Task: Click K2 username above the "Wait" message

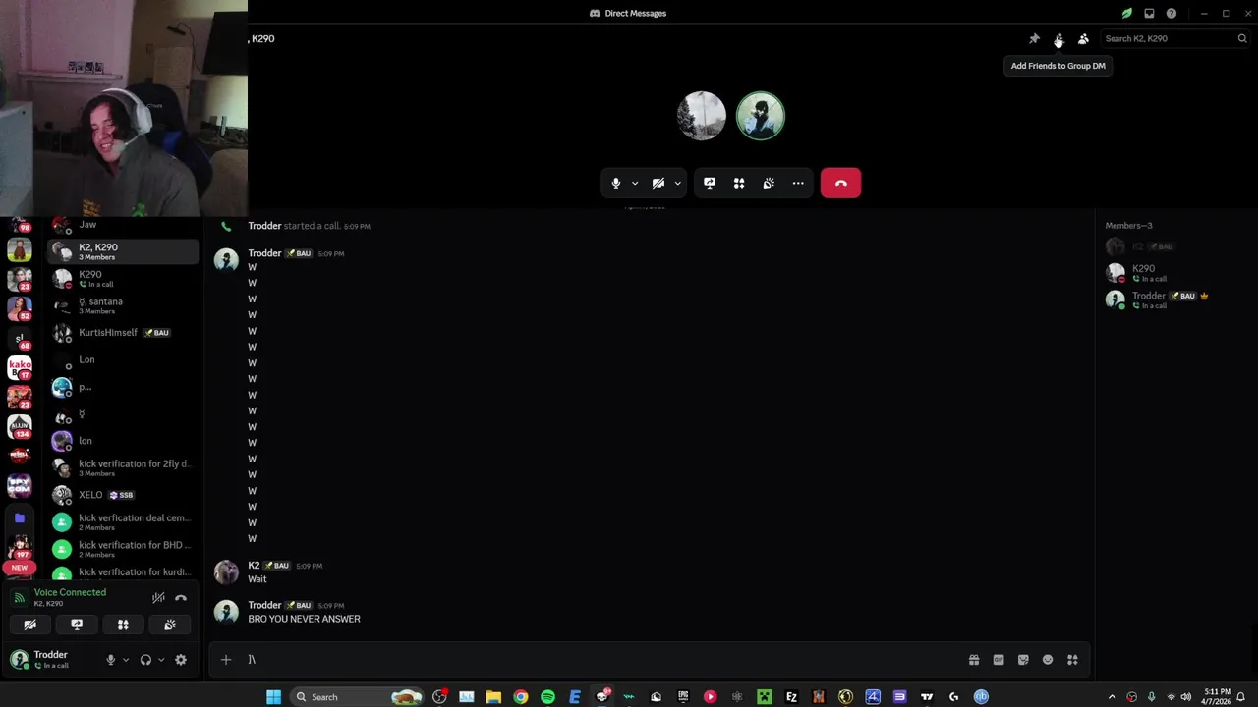Action: [x=254, y=566]
